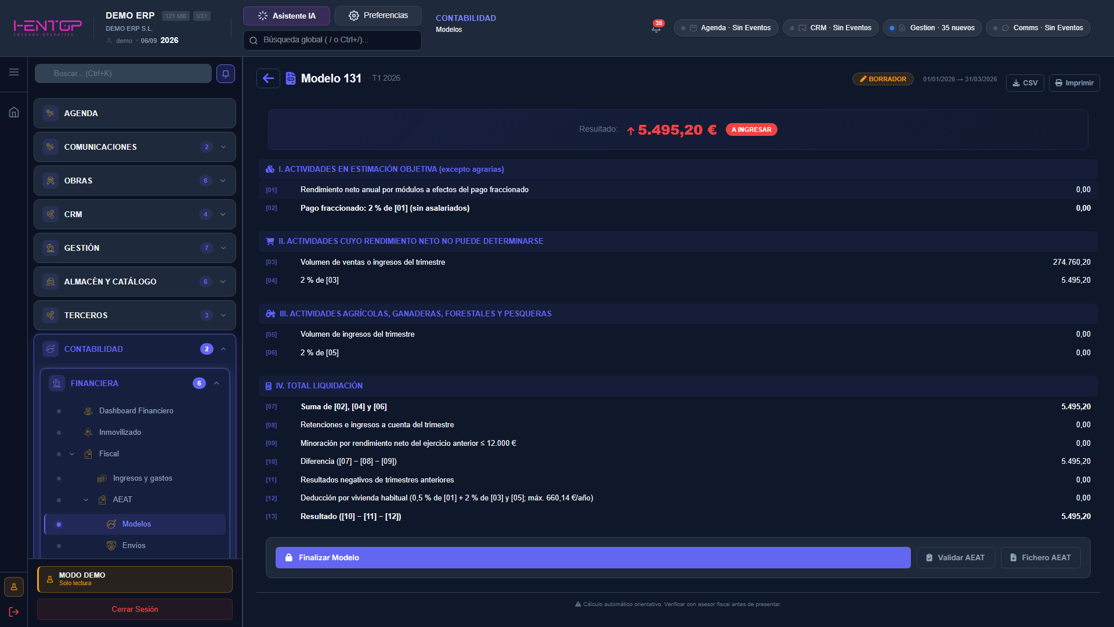The height and width of the screenshot is (627, 1114).
Task: Expand the COMUNICACIONES section chevron
Action: [223, 147]
